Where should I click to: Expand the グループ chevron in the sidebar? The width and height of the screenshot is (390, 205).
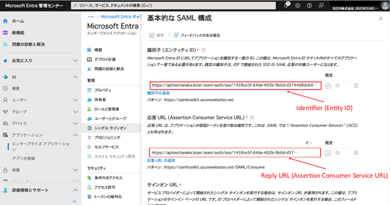click(x=75, y=112)
